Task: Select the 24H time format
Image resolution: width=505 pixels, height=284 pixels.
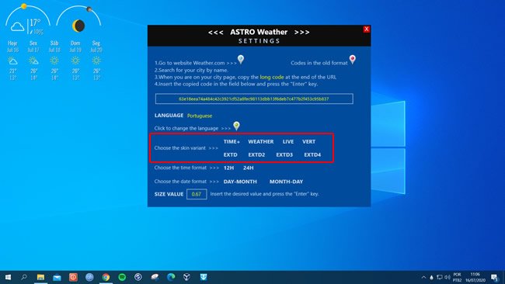Action: point(249,168)
